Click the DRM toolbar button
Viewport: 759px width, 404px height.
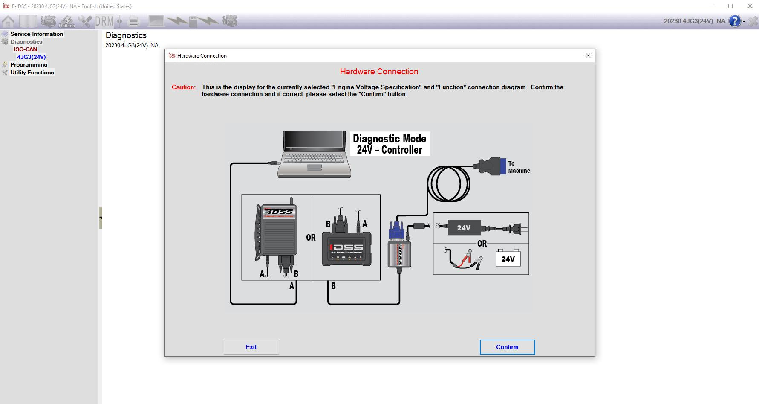pyautogui.click(x=104, y=21)
